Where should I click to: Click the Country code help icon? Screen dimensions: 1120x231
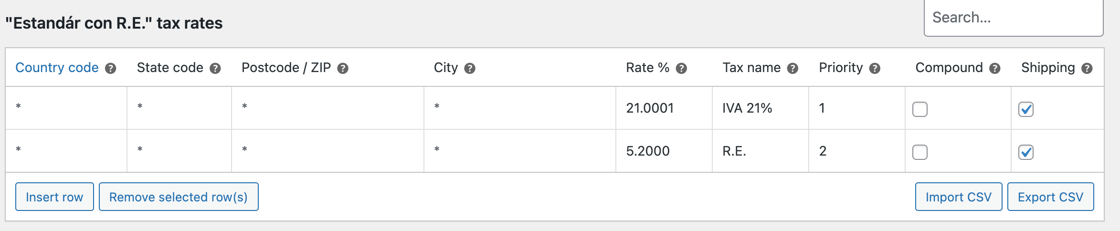tap(111, 68)
